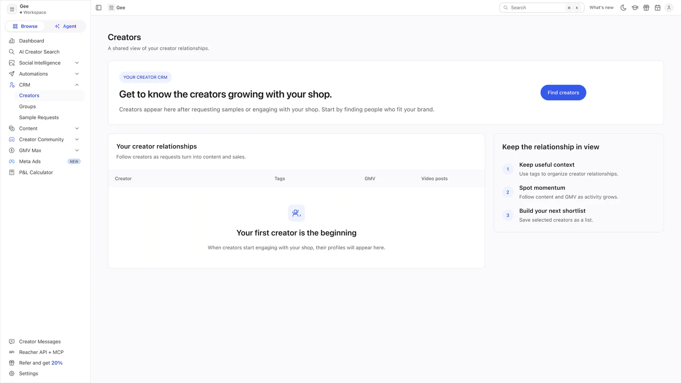
Task: Click the Spot momentum heading
Action: coord(542,188)
